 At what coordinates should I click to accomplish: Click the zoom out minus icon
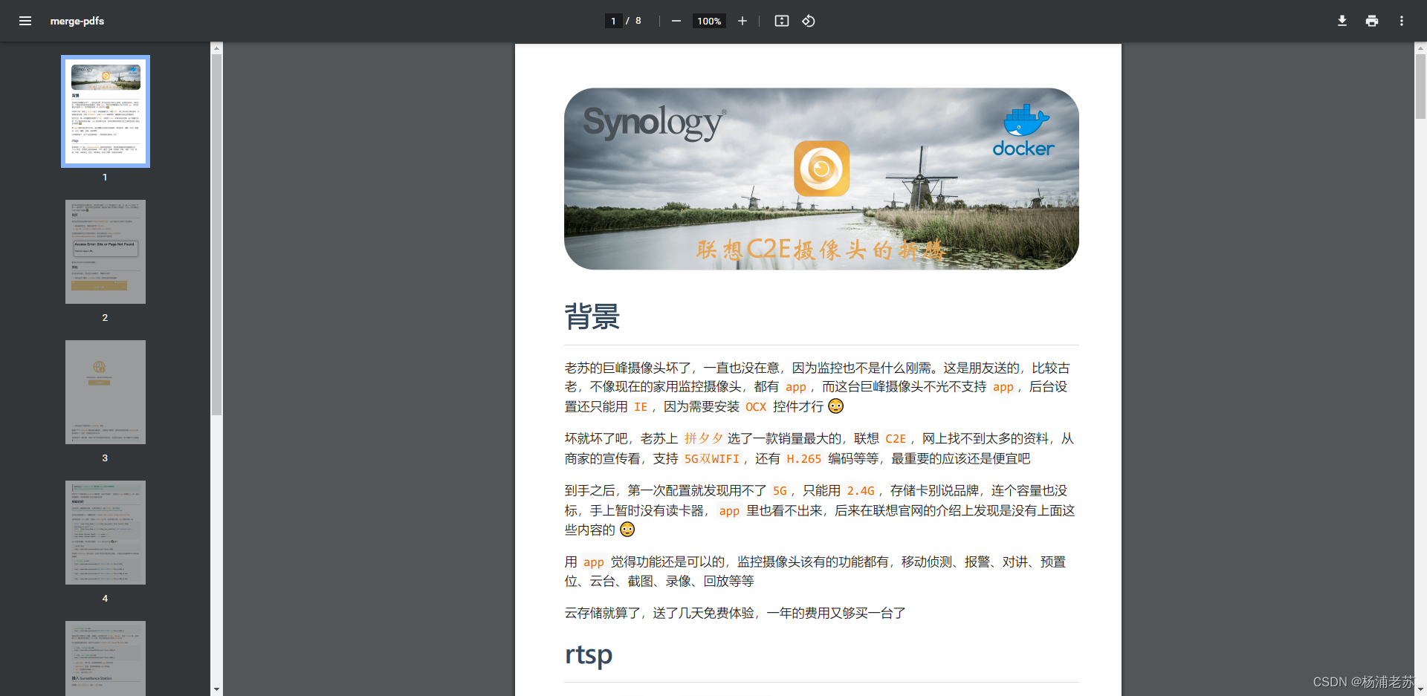(676, 21)
